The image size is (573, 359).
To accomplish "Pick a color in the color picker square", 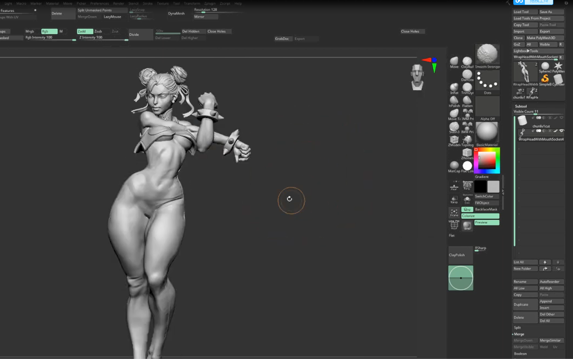I will click(487, 160).
